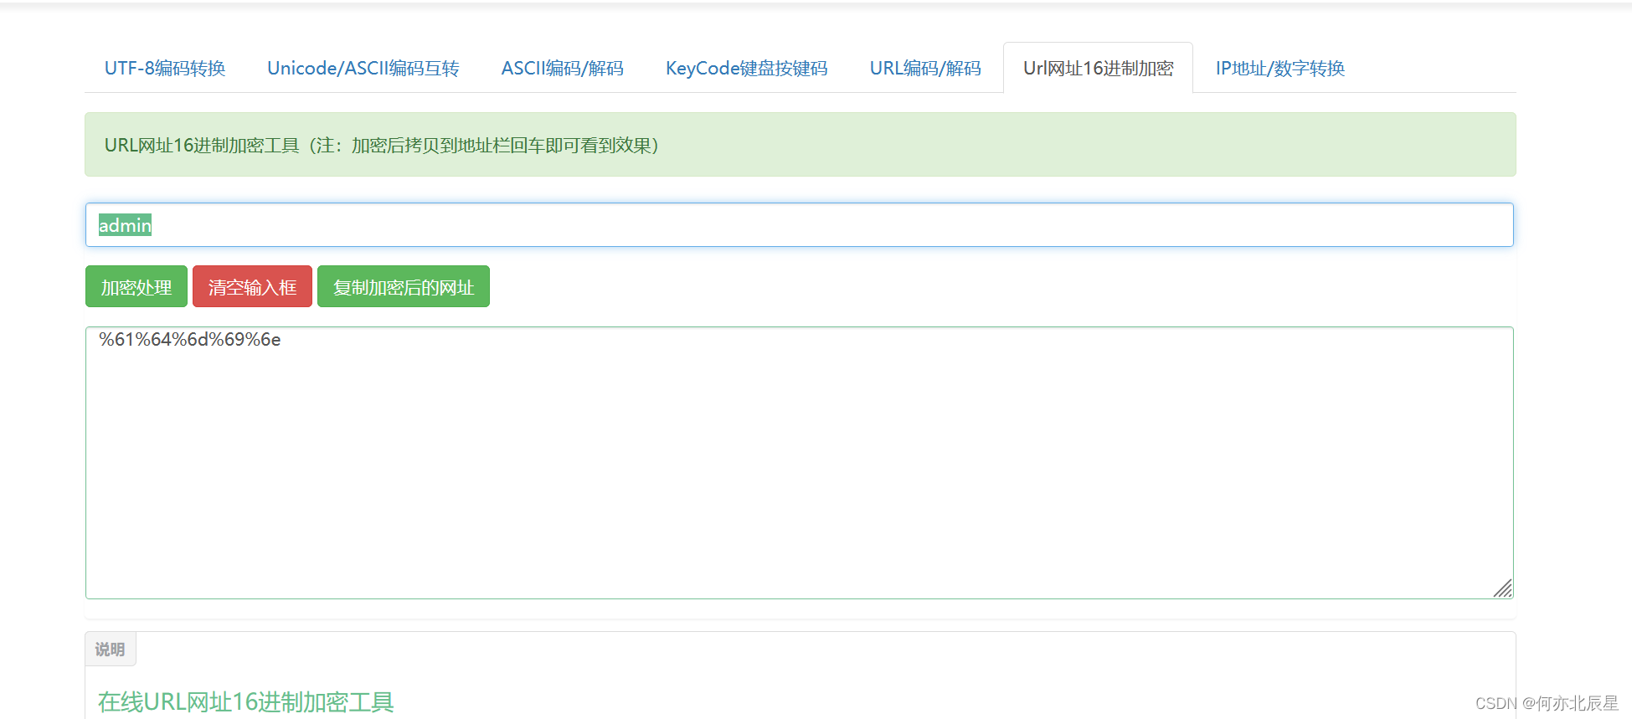Viewport: 1632px width, 719px height.
Task: Open the ASCII编码/解码 tab
Action: (x=562, y=68)
